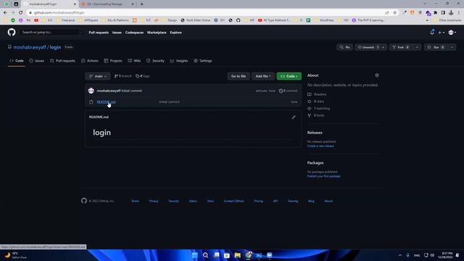View the 0 tags link
This screenshot has height=261, width=464.
pos(143,76)
